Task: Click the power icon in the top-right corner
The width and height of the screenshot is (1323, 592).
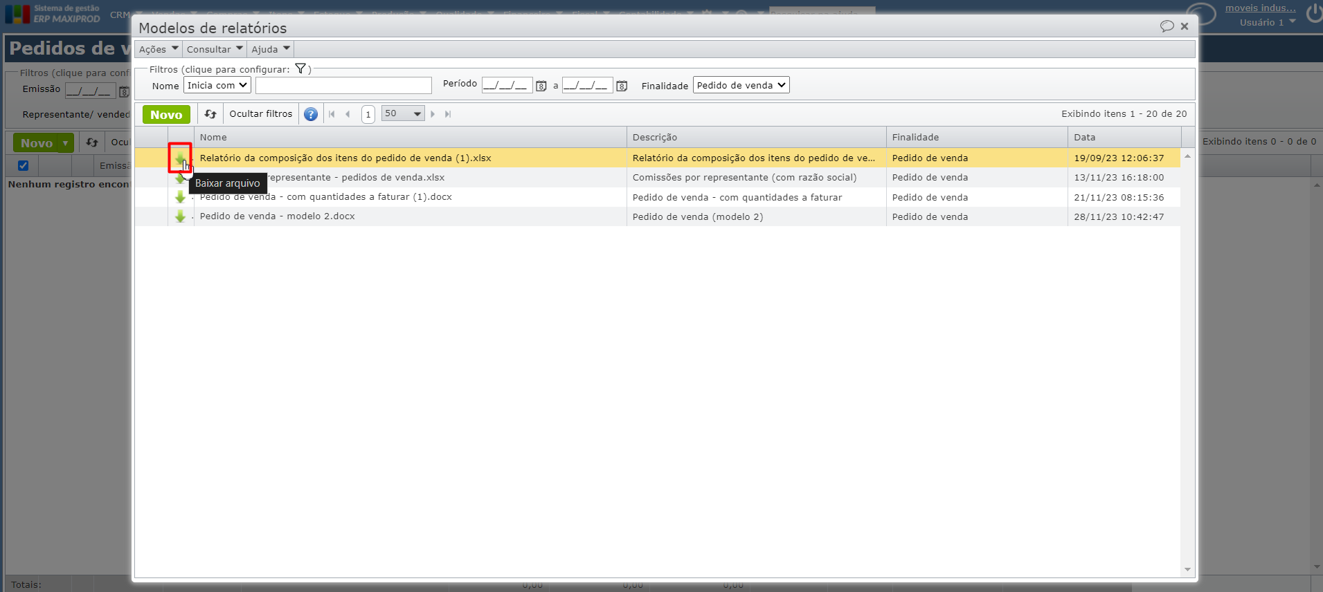Action: (x=1313, y=13)
